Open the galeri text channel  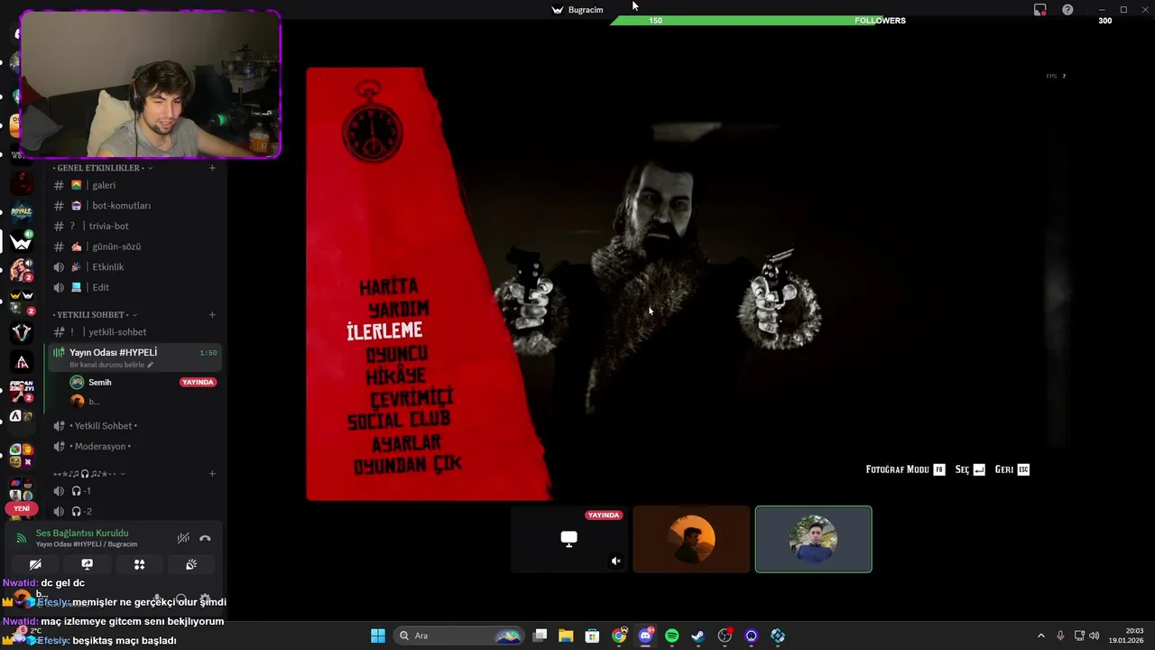(135, 185)
